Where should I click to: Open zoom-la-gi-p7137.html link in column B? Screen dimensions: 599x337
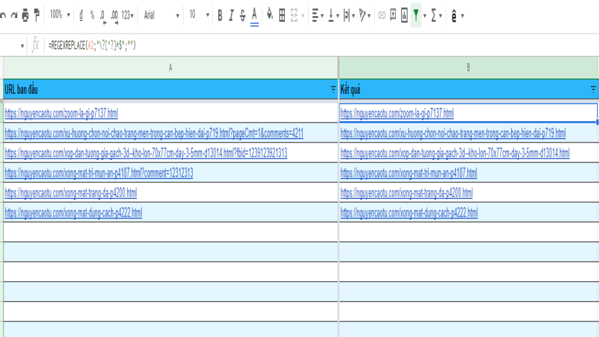(397, 113)
